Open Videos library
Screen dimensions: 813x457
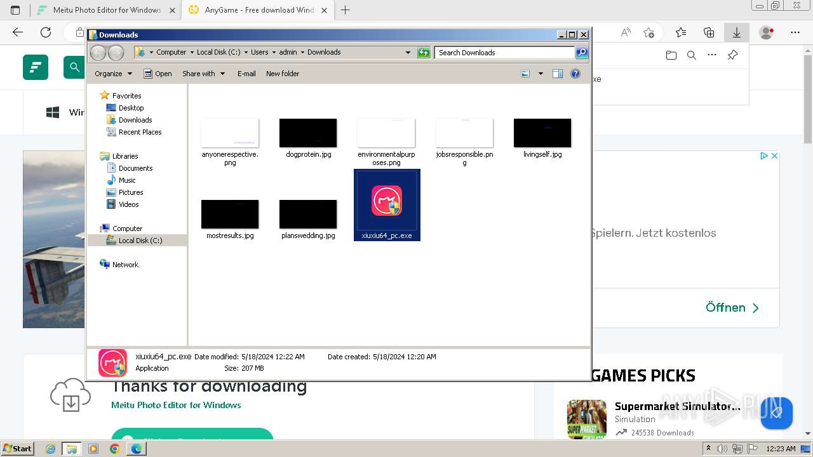(128, 204)
